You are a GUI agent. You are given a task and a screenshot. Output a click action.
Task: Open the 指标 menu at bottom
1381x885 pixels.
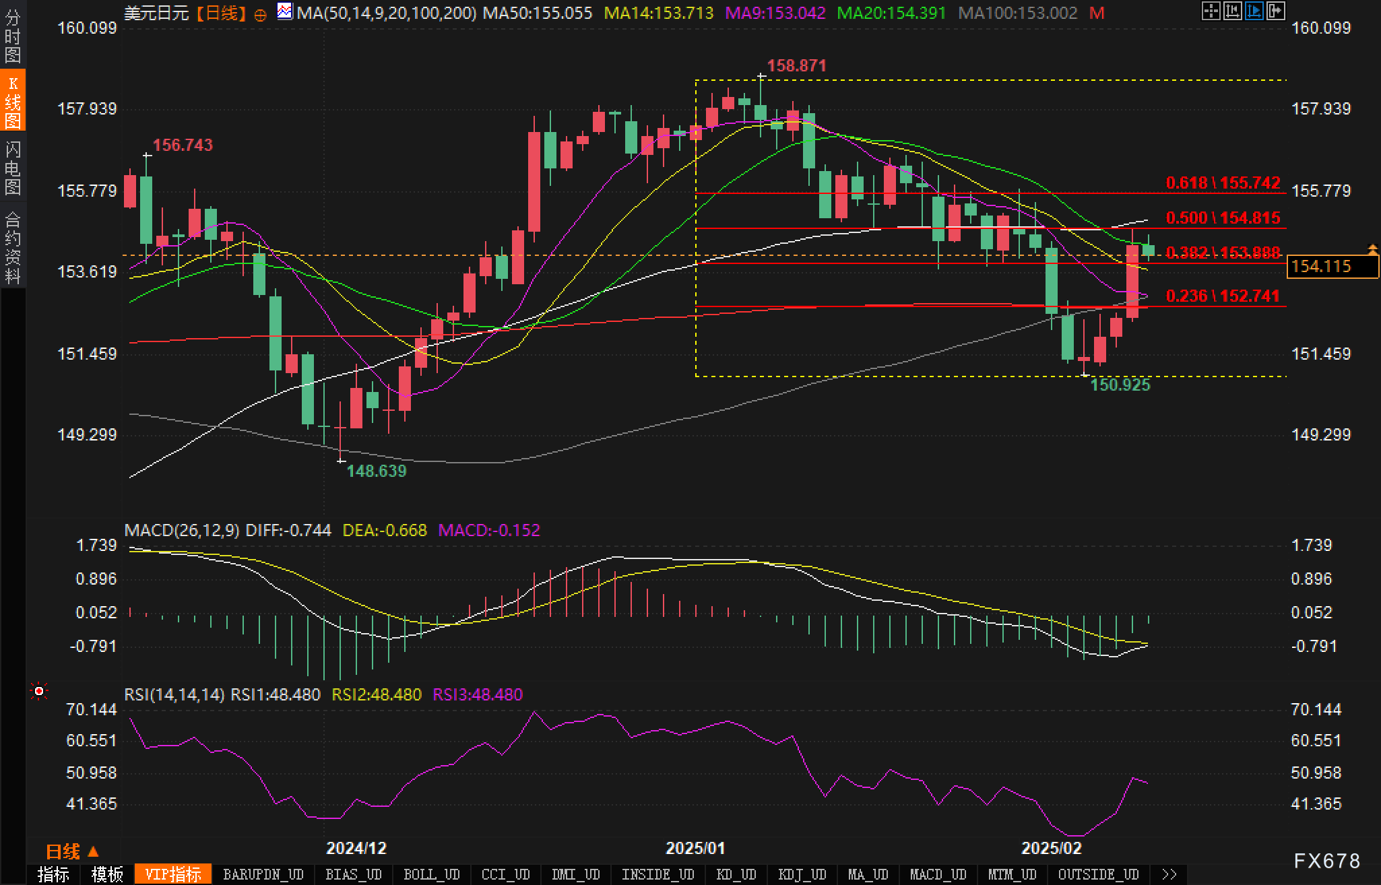tap(53, 874)
